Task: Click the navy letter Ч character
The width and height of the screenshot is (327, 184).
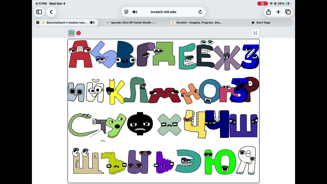Action: coord(218,124)
